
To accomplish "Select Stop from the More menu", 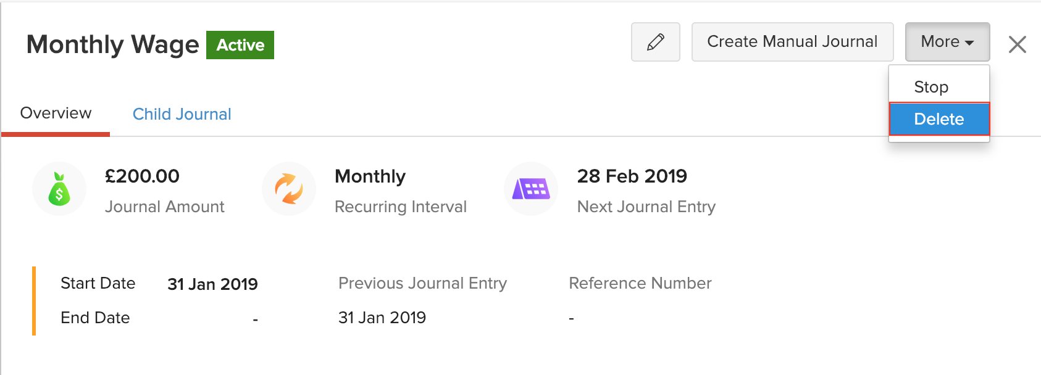I will click(931, 87).
